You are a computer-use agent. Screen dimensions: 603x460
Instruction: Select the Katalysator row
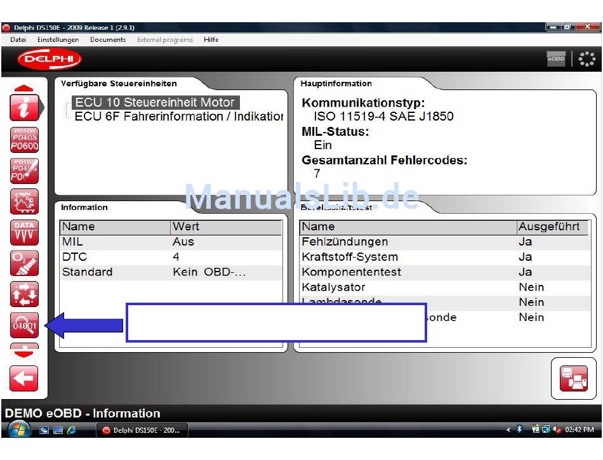tap(445, 287)
